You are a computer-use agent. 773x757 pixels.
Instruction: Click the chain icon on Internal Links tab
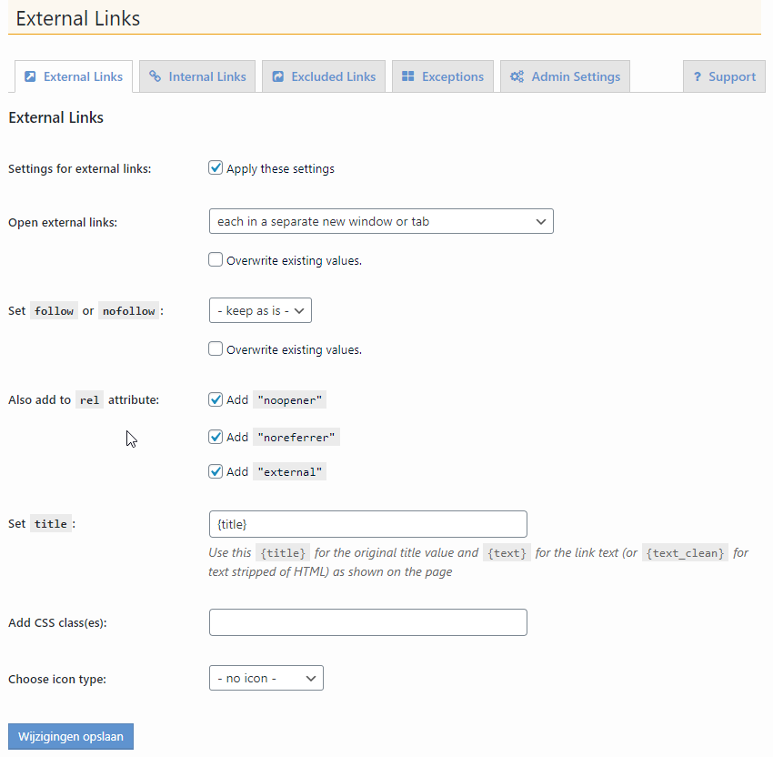[155, 76]
